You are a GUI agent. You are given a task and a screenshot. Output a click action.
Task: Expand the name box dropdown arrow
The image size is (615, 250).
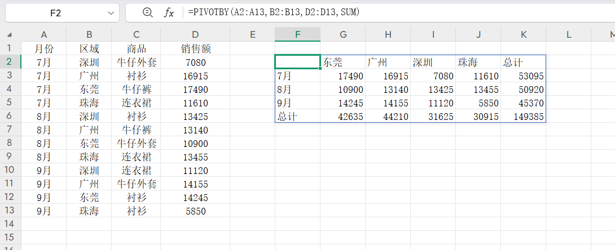click(110, 12)
